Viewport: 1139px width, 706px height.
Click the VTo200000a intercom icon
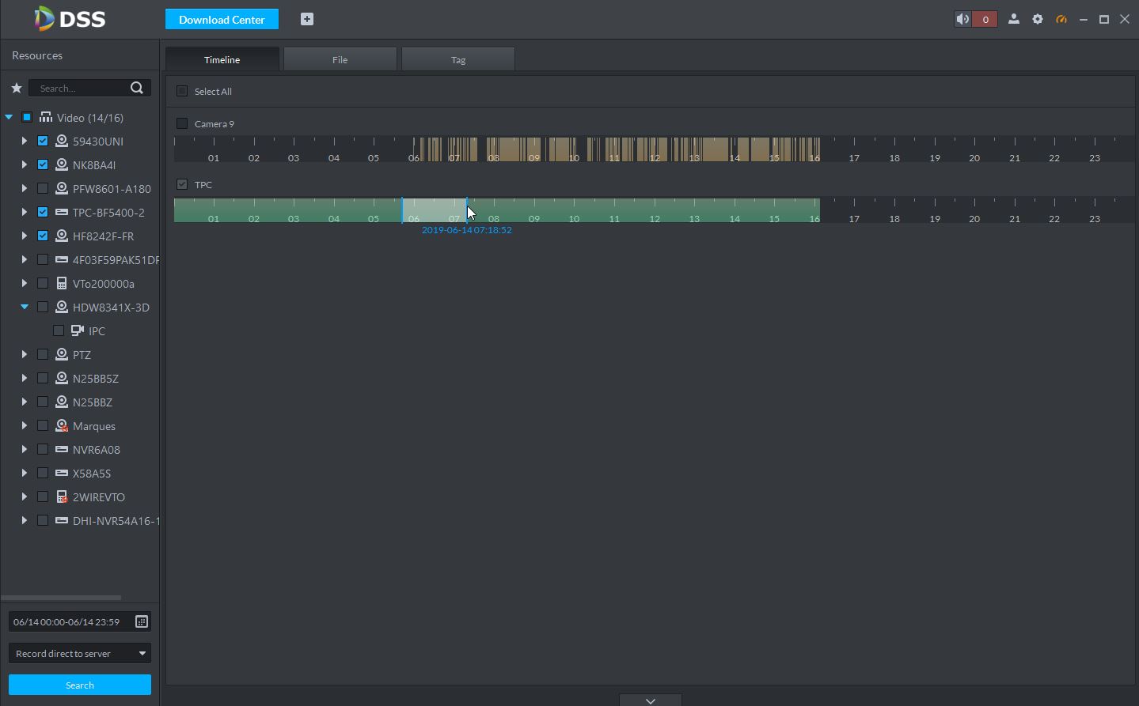(62, 283)
